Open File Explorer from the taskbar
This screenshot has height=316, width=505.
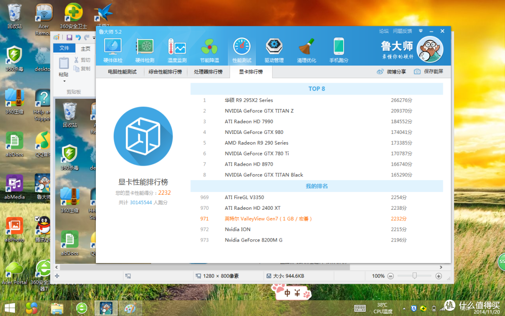pos(57,308)
